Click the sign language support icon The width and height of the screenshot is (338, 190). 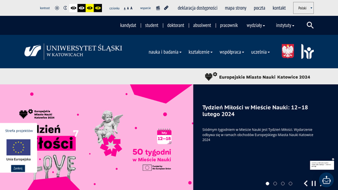coord(158,8)
